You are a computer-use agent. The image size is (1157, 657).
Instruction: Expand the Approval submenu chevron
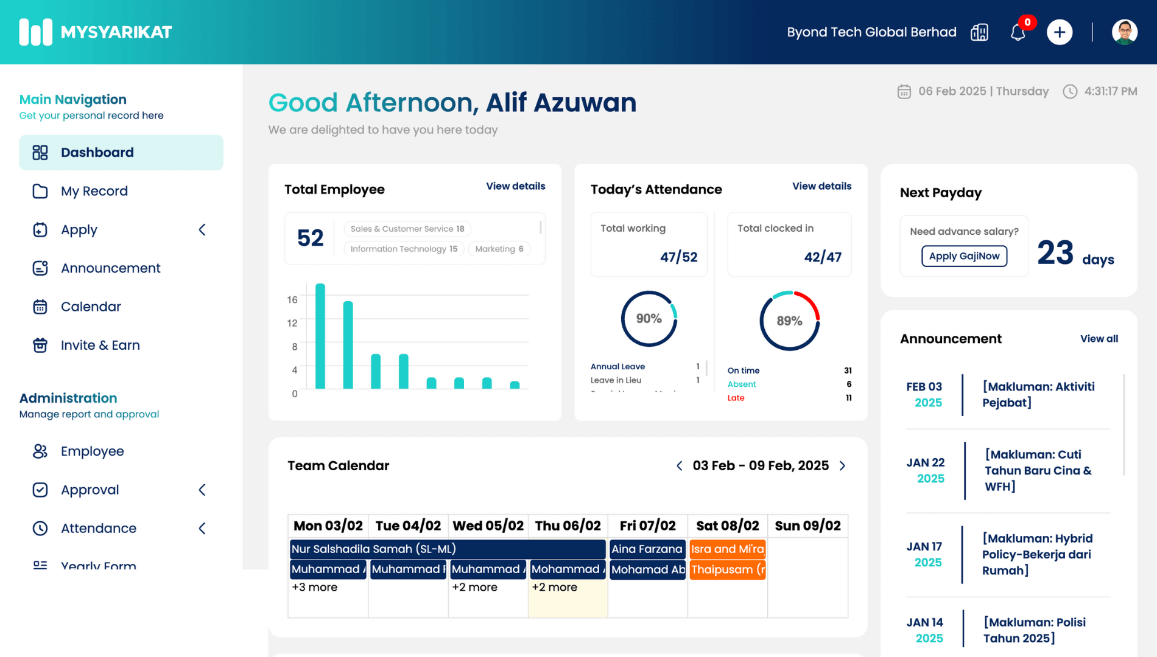point(202,490)
